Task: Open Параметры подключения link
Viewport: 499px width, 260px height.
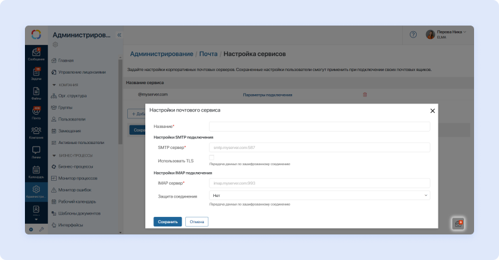Action: (x=268, y=95)
